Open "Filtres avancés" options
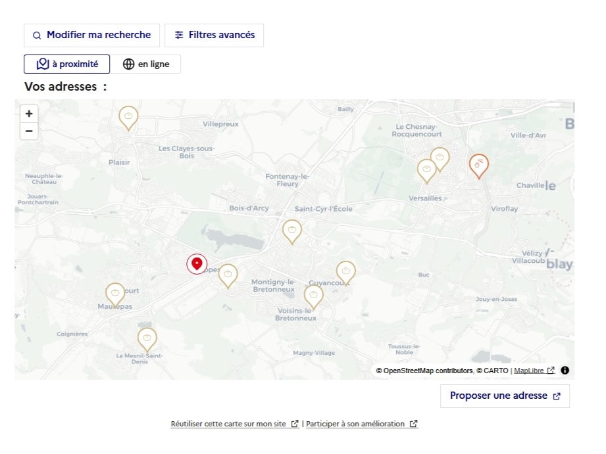The image size is (606, 454). 214,35
